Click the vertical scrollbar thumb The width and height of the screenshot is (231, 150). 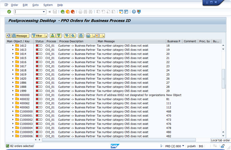tap(223, 79)
